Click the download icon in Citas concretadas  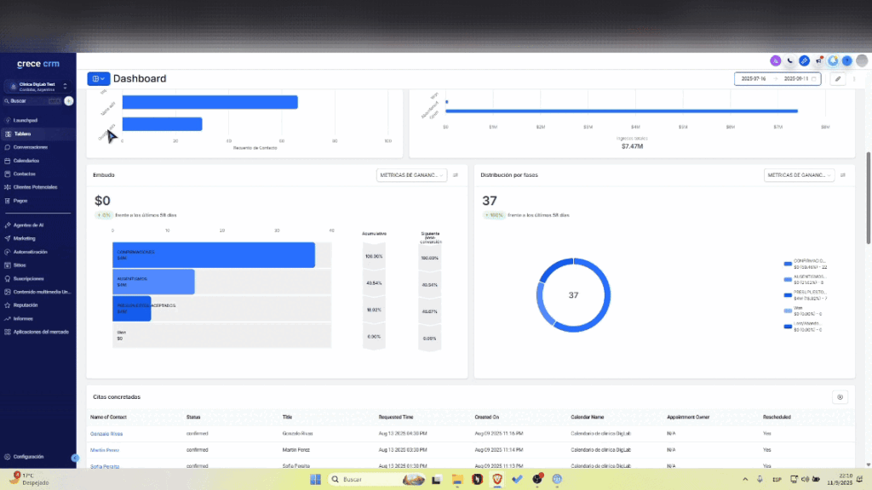[x=840, y=396]
